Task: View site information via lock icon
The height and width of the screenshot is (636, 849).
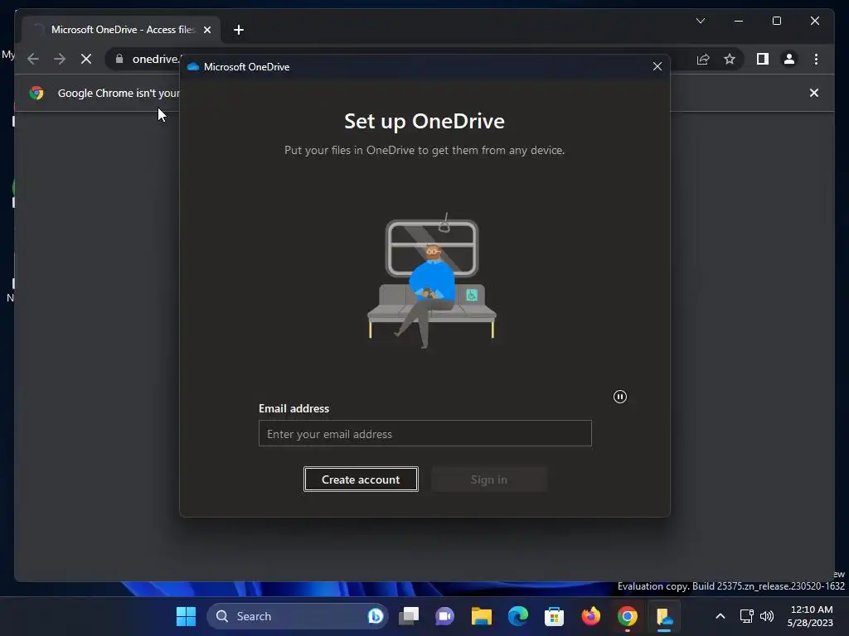Action: pos(119,59)
